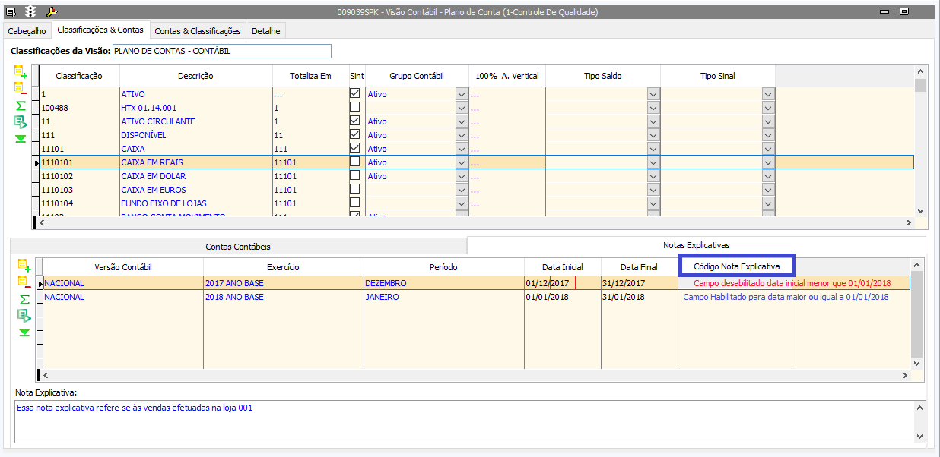
Task: Click the classifications grid vertical scrollbar down arrow
Action: tap(920, 211)
